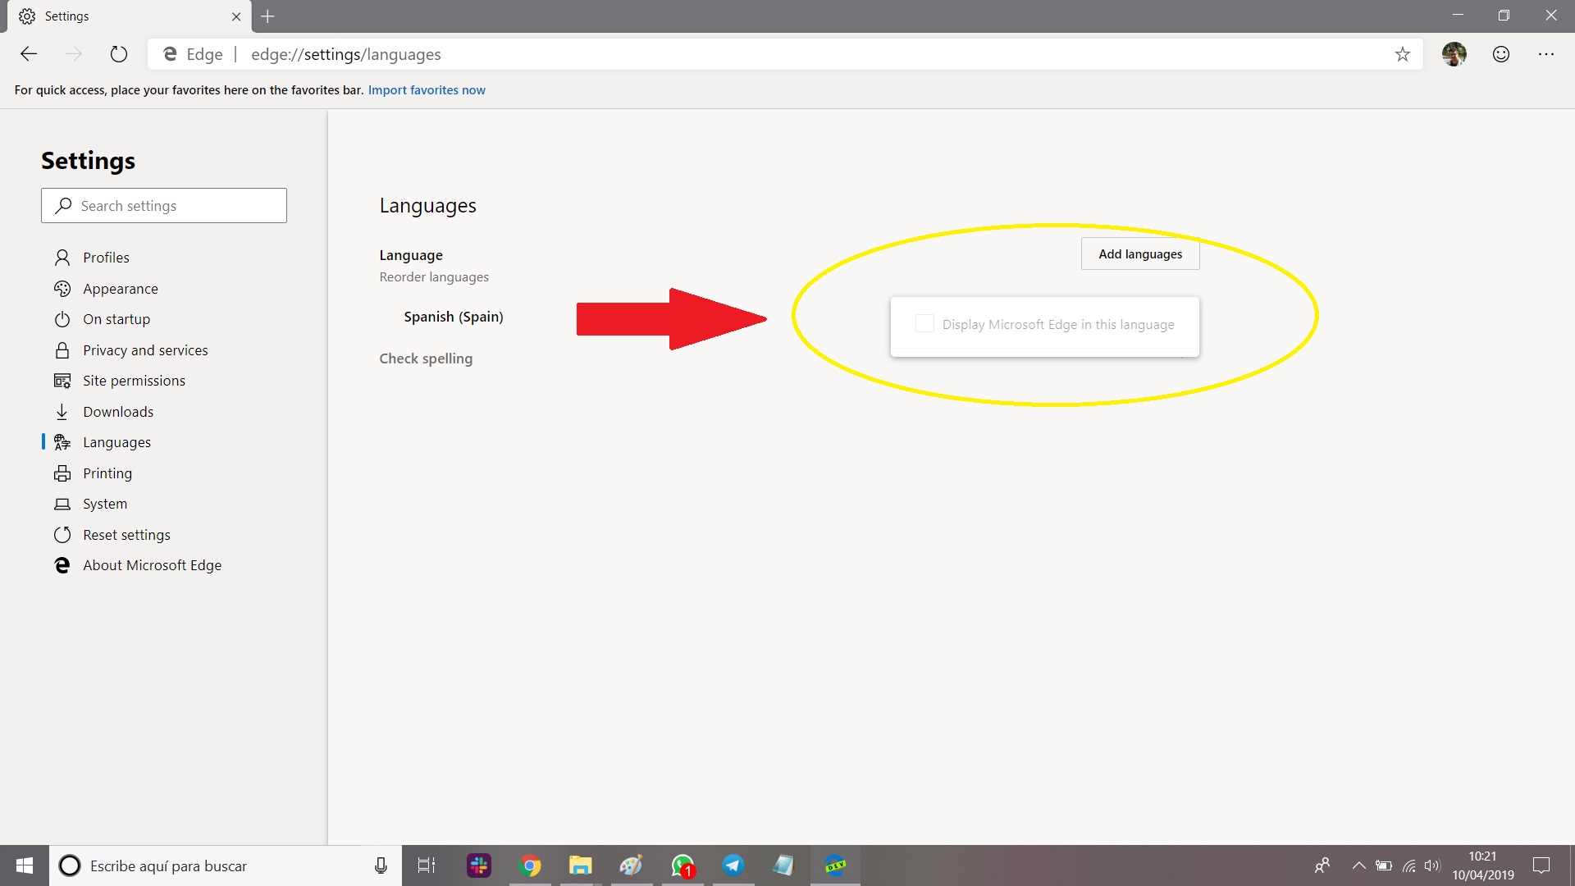This screenshot has width=1575, height=886.
Task: Click the address bar URL field
Action: tap(785, 54)
